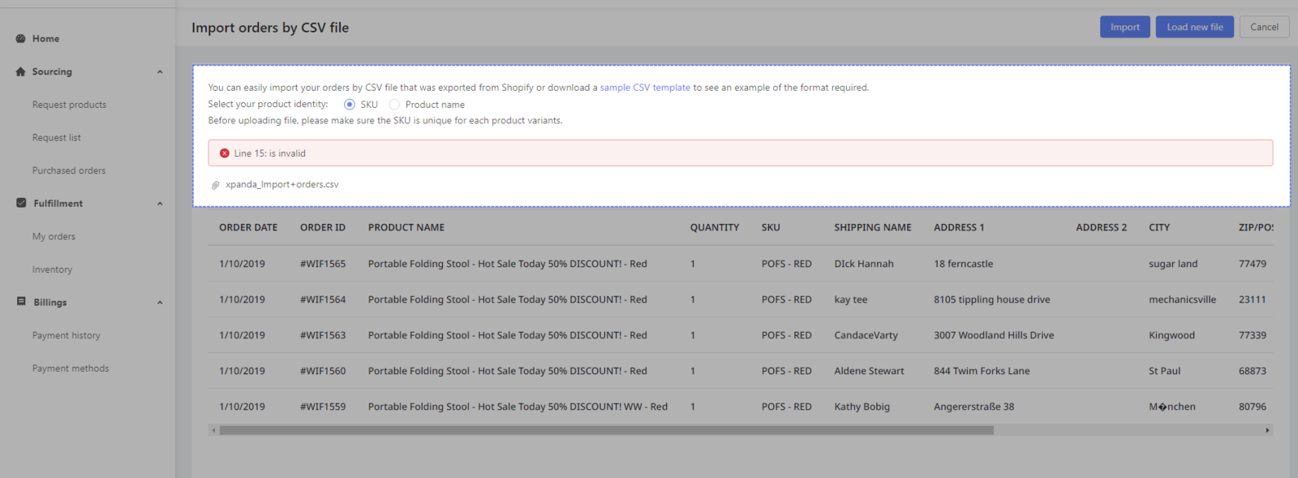Click address Angererstraße 38

[974, 407]
